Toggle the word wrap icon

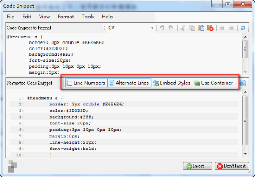click(243, 28)
